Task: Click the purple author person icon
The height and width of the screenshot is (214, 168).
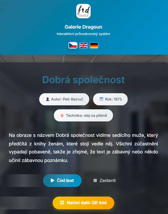Action: [x=48, y=99]
